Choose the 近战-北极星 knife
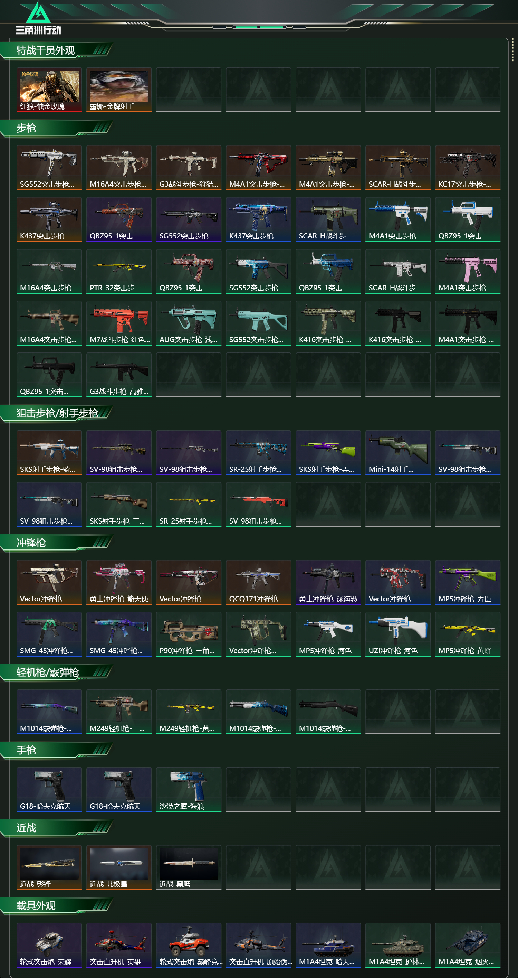The width and height of the screenshot is (518, 978). coord(119,867)
